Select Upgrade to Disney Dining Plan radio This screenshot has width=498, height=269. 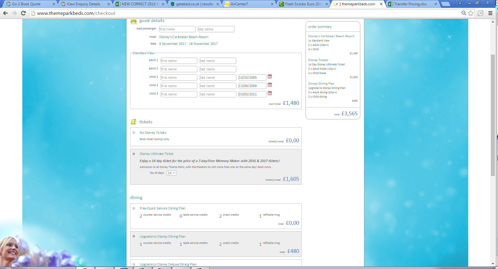pos(134,236)
